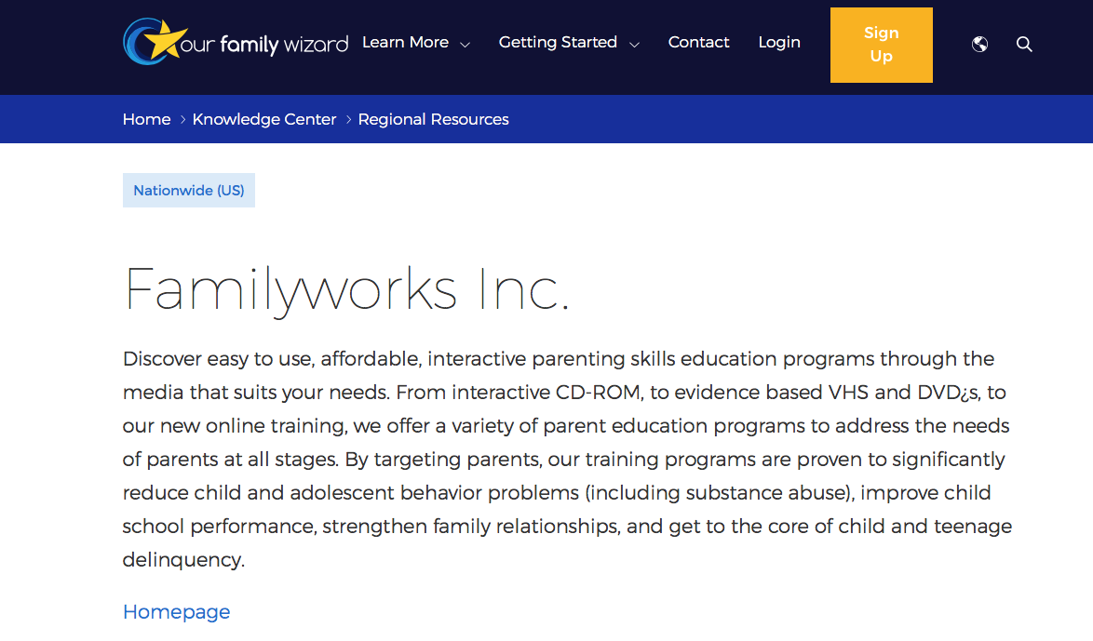This screenshot has width=1093, height=641.
Task: Click the arrow separator after Knowledge Center
Action: 348,120
